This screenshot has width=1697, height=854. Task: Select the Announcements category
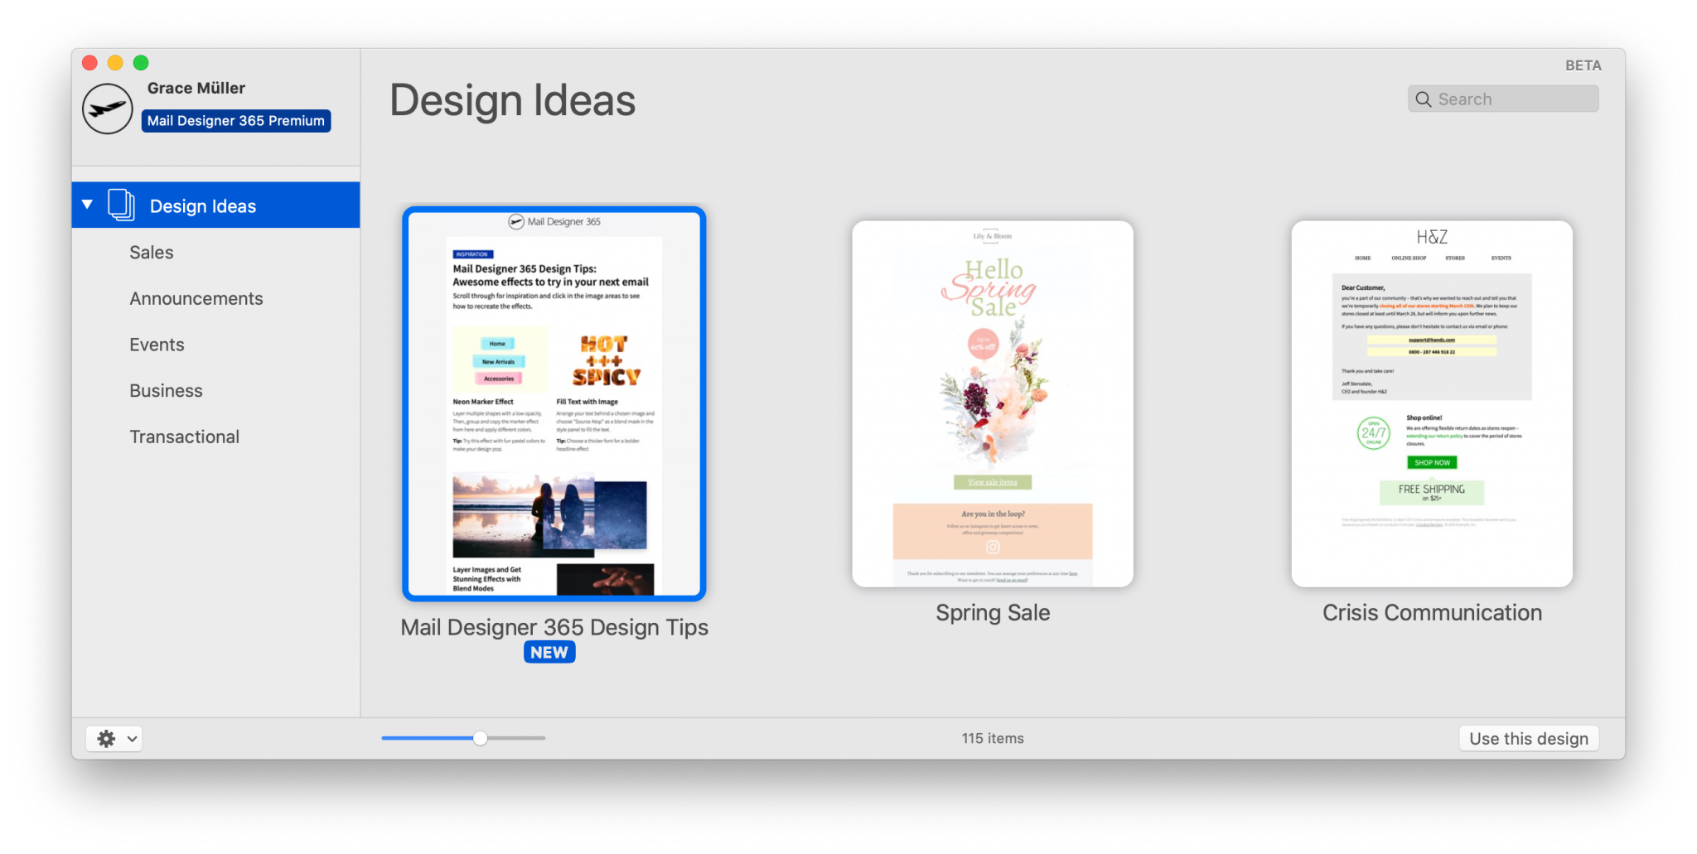tap(196, 298)
